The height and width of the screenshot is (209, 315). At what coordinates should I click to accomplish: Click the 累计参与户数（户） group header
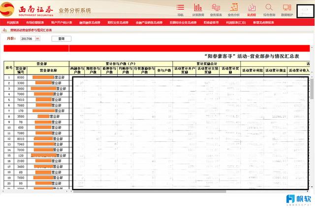click(x=121, y=64)
